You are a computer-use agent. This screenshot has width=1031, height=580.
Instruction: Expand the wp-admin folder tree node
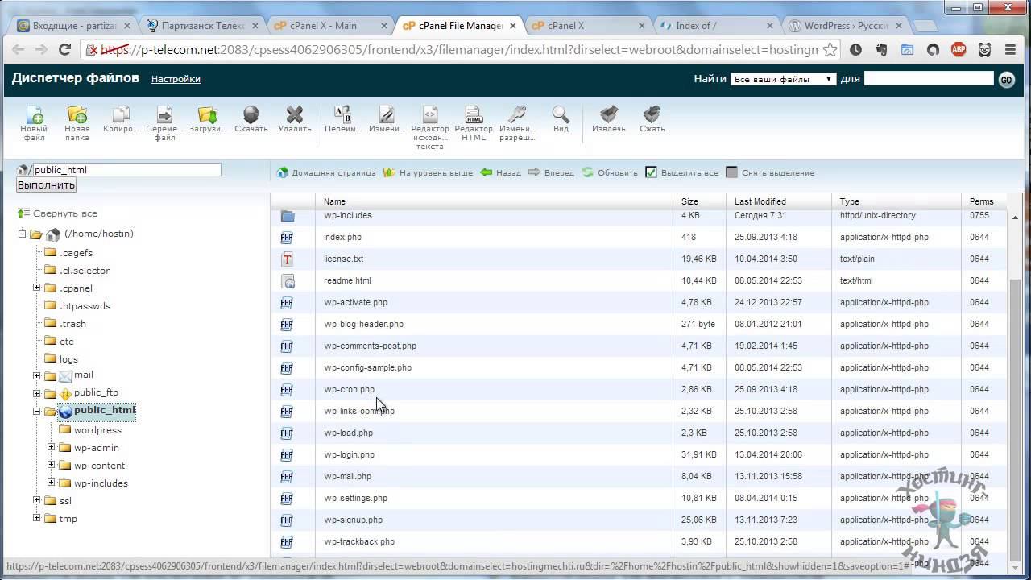click(52, 447)
